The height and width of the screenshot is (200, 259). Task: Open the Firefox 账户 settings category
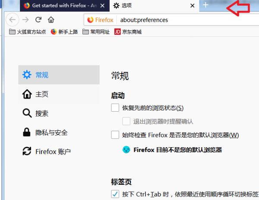(x=59, y=152)
